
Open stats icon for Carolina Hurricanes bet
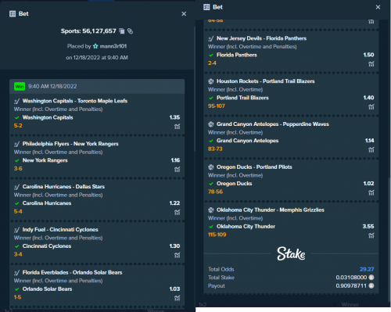178,213
